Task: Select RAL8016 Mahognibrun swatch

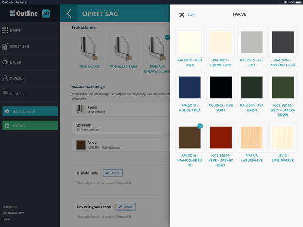Action: [190, 138]
